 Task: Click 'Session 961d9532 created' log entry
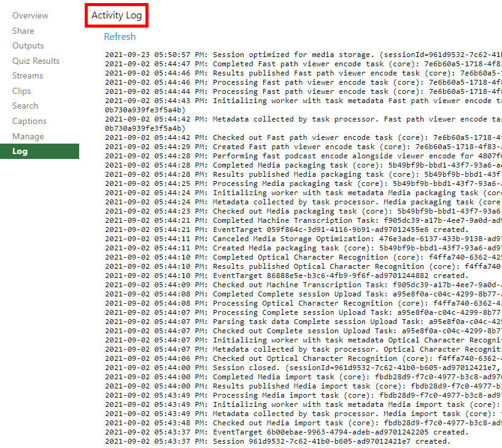(x=278, y=442)
